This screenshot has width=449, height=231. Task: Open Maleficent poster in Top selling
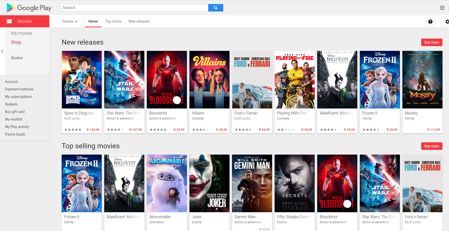point(124,183)
